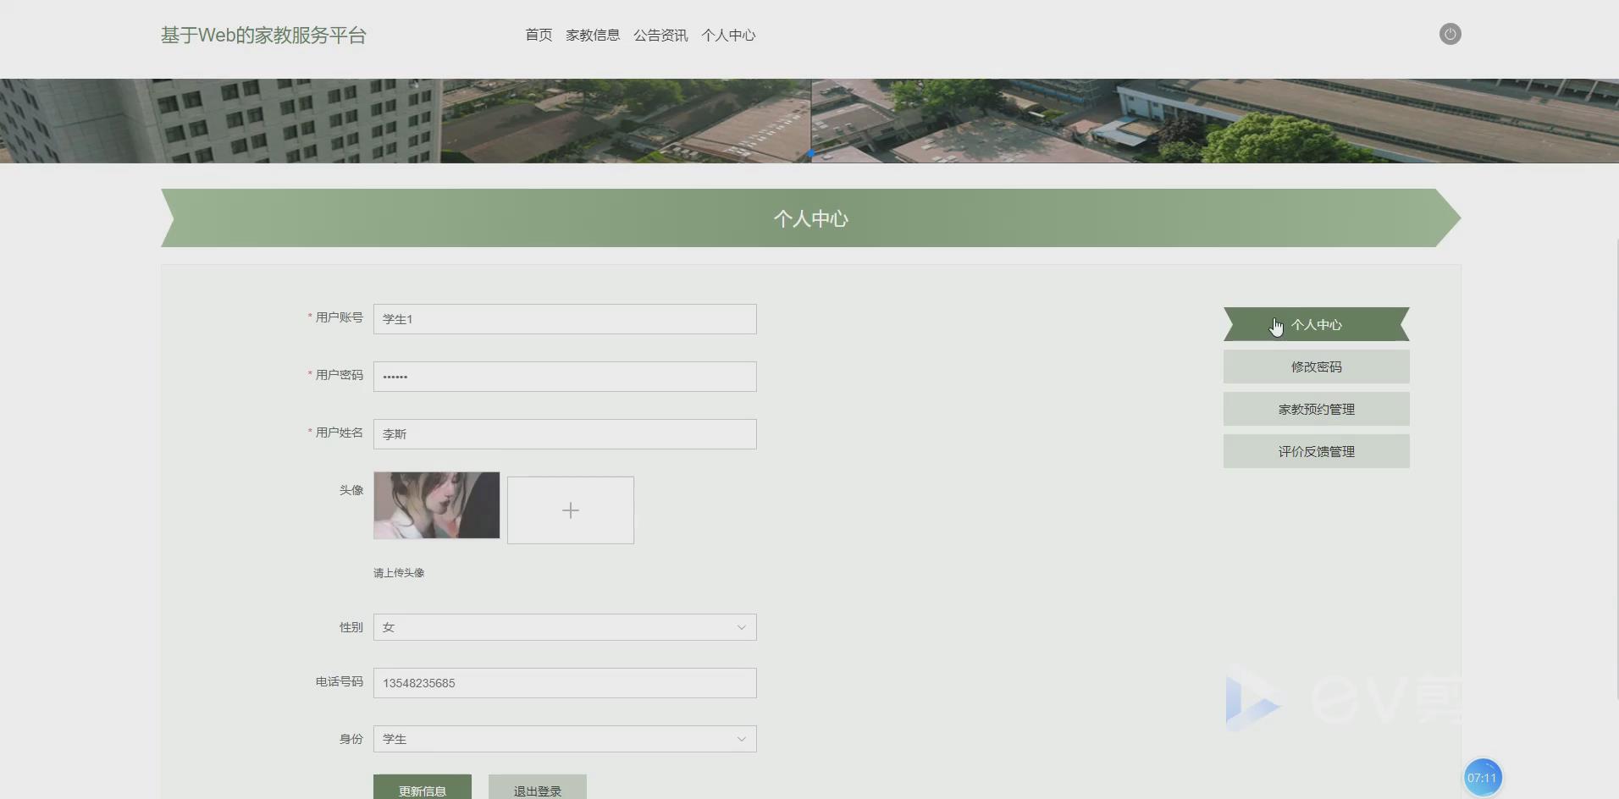Focus the 用户账号 input field

tap(565, 319)
